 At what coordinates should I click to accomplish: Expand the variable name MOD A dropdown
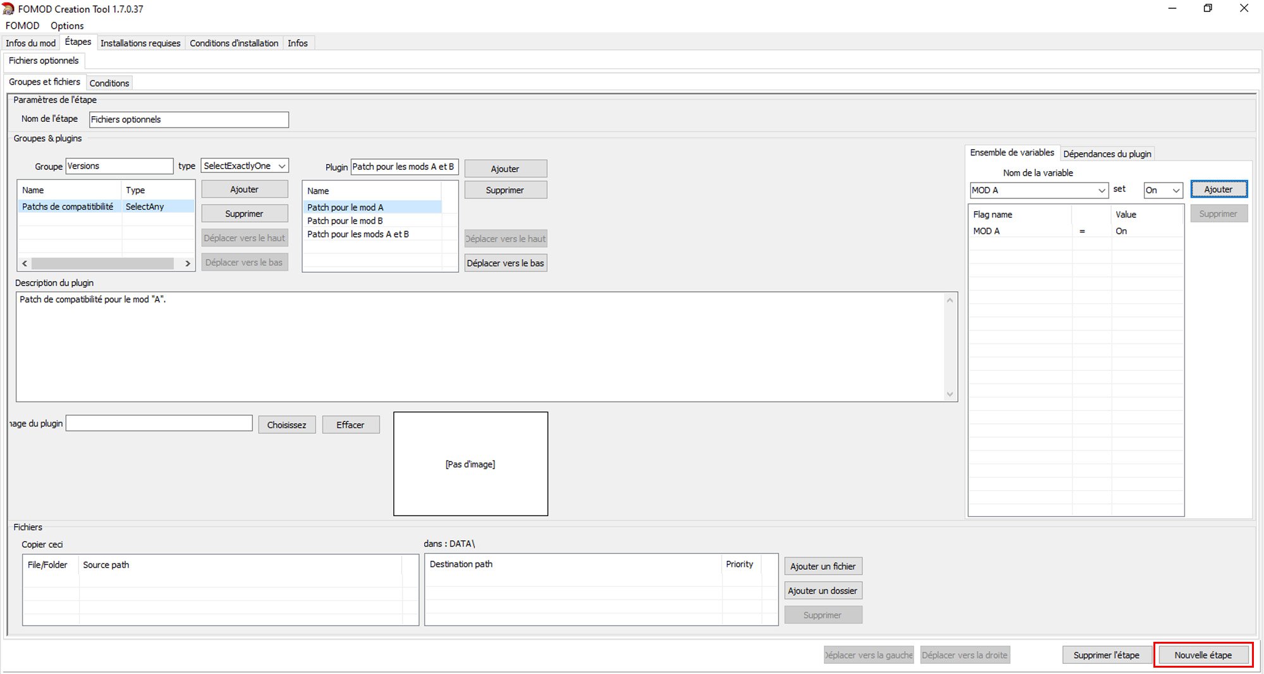click(x=1102, y=190)
